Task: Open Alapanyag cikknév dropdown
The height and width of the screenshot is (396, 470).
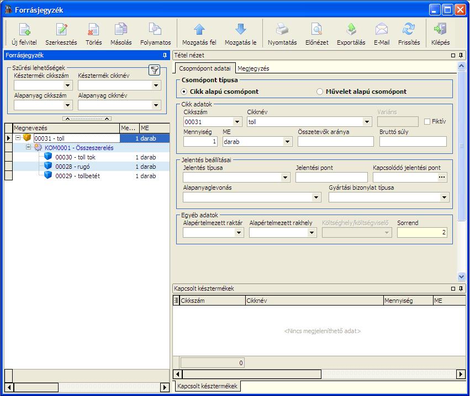Action: tap(156, 105)
